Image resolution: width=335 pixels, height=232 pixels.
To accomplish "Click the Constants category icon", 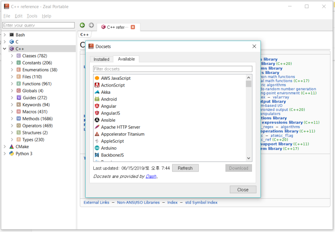I will pyautogui.click(x=19, y=63).
